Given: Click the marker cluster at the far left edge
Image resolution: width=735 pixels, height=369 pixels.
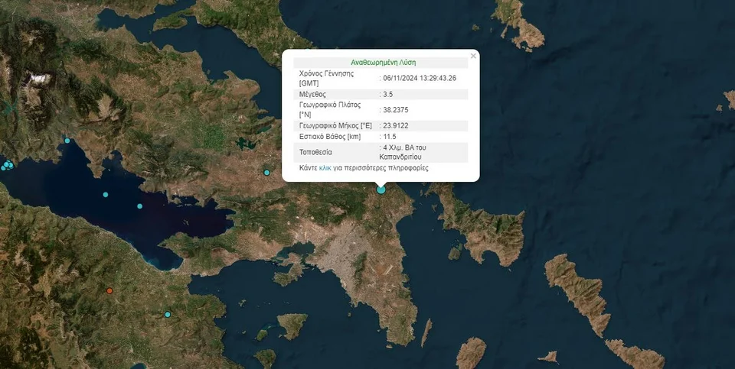Looking at the screenshot, I should pyautogui.click(x=7, y=165).
